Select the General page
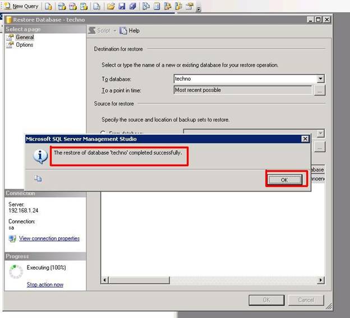 click(x=25, y=37)
